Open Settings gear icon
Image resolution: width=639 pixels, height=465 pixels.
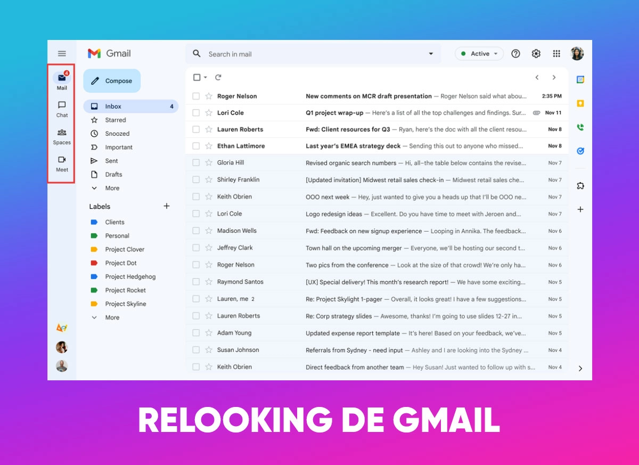536,54
